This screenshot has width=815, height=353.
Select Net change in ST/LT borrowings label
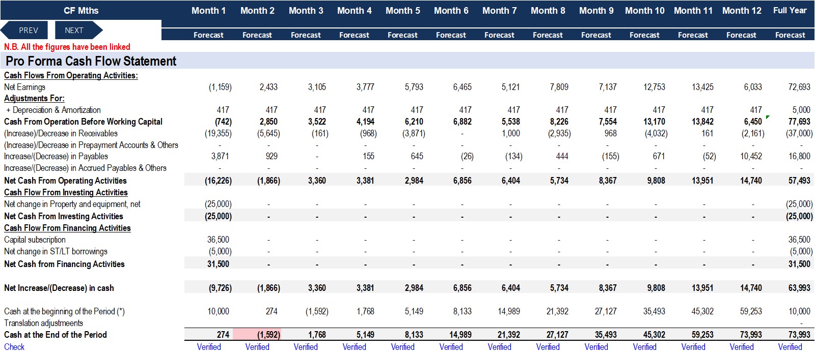(x=56, y=251)
